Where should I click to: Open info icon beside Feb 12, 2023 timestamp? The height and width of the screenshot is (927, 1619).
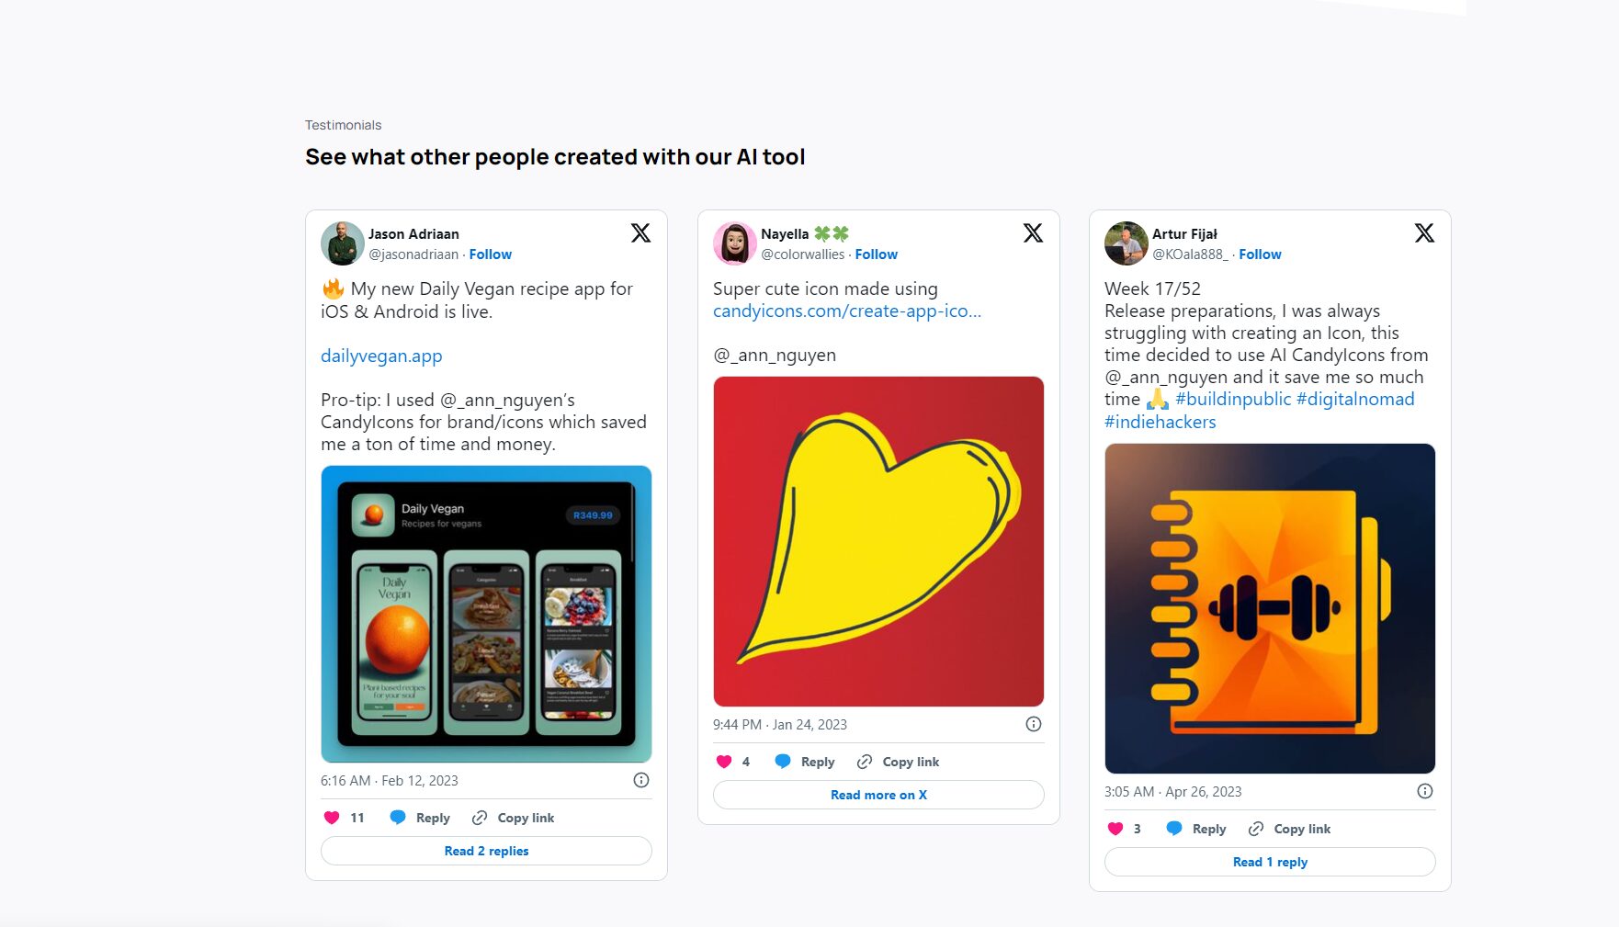click(641, 780)
